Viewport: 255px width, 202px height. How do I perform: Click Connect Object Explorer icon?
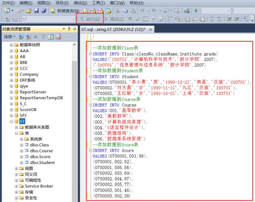[21, 37]
